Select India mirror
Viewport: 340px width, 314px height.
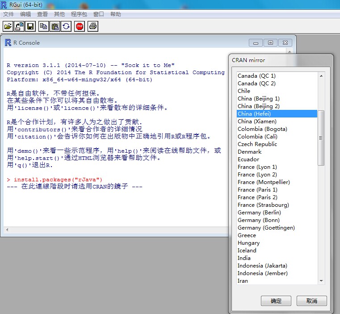click(277, 258)
